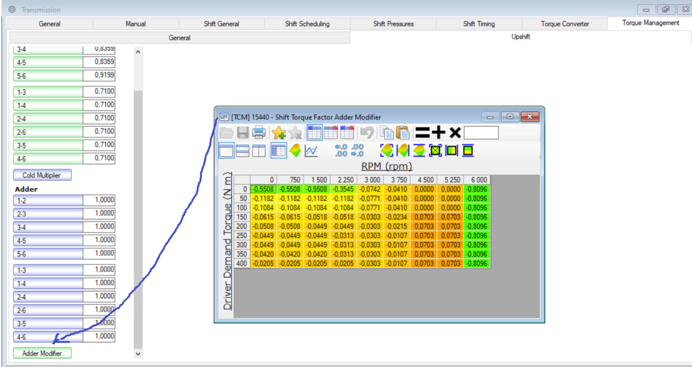Add table to favorites with star-plus icon
The height and width of the screenshot is (367, 692).
[x=279, y=133]
